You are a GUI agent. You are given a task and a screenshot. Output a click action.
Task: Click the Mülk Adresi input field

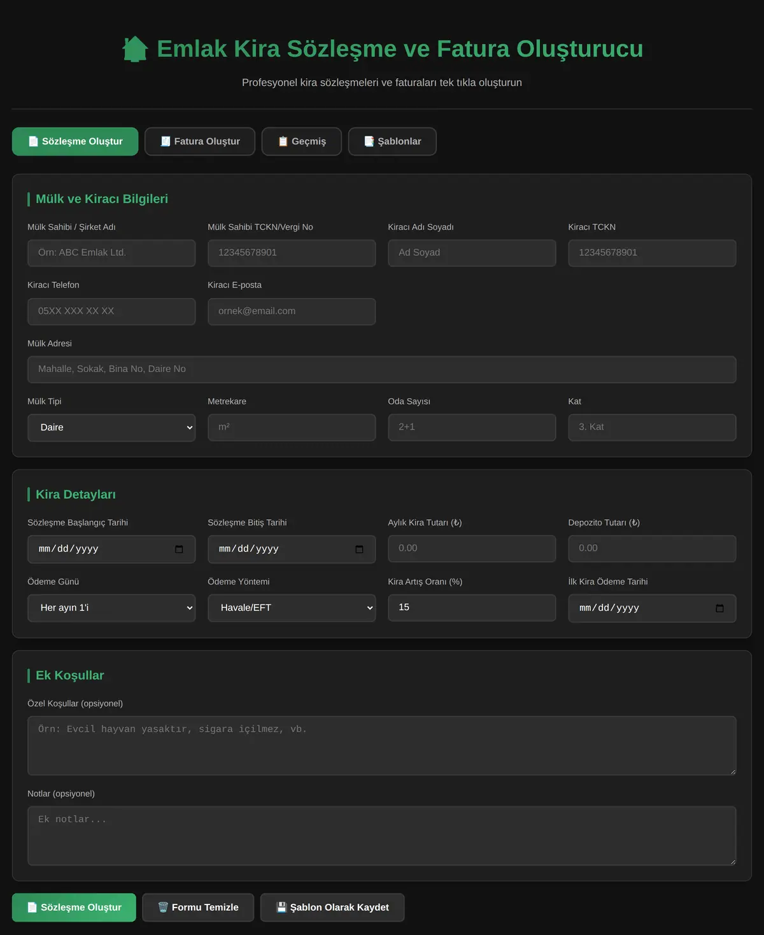tap(382, 369)
